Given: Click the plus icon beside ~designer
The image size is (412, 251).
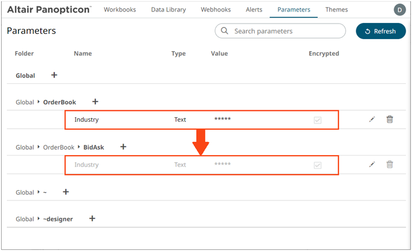Looking at the screenshot, I should (92, 219).
